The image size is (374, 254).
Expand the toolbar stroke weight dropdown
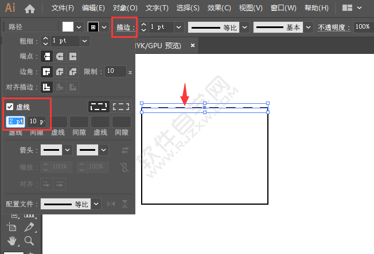[x=179, y=27]
